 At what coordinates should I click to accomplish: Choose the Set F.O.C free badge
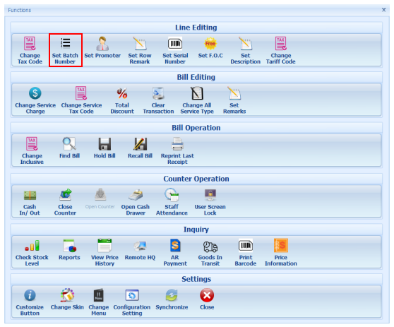click(x=210, y=44)
